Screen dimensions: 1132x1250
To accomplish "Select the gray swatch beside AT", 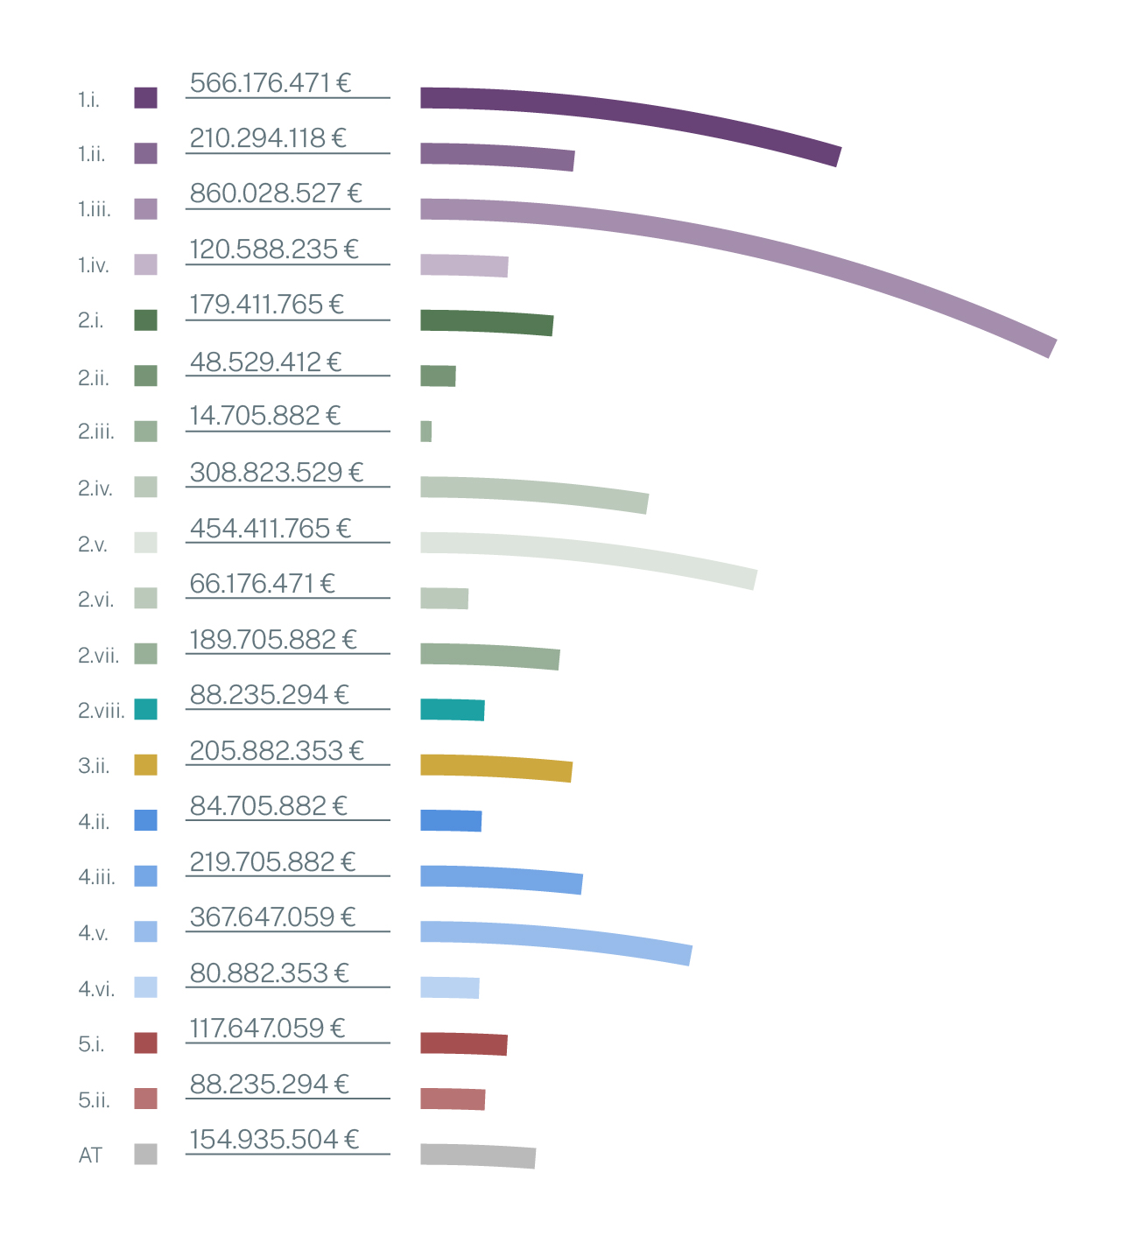I will (145, 1154).
